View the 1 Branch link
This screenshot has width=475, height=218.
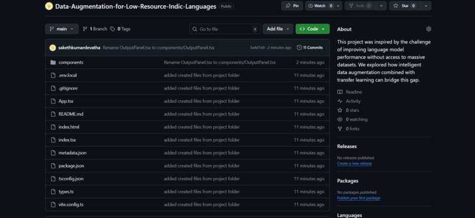[x=95, y=29]
